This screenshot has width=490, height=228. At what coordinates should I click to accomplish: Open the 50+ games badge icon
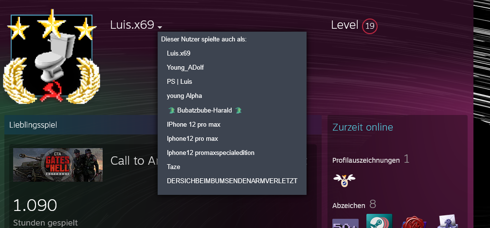(345, 223)
